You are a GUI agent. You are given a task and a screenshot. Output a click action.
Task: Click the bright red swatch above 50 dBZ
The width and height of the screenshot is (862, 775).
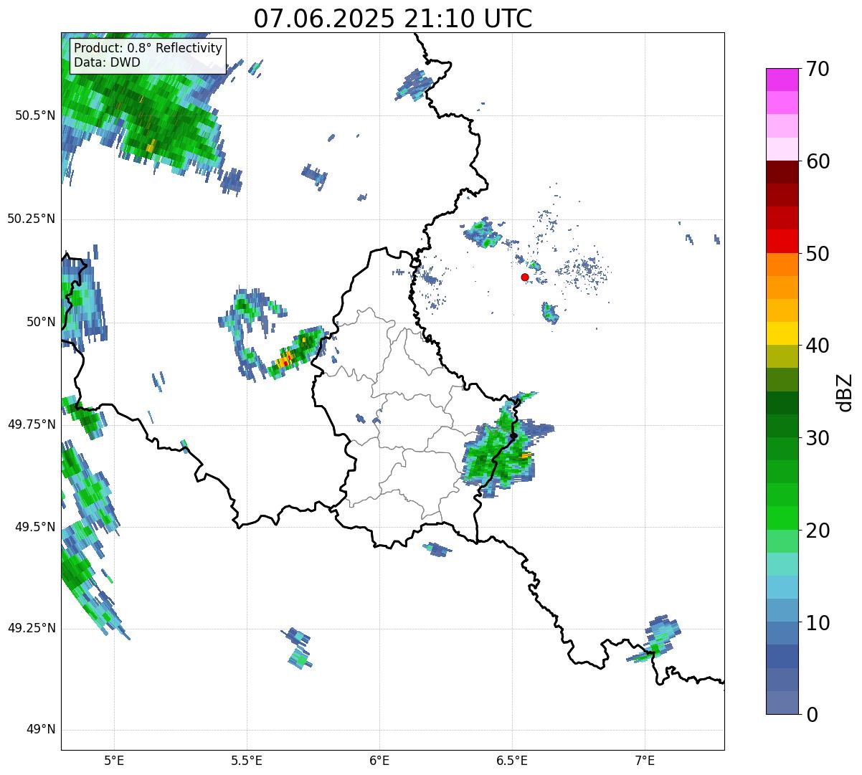click(x=782, y=242)
